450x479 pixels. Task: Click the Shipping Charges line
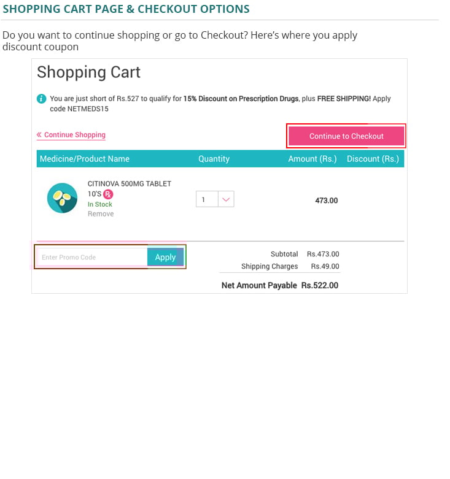(290, 266)
